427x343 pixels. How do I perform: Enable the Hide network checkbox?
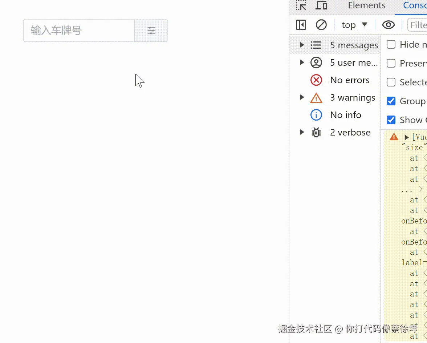tap(391, 44)
